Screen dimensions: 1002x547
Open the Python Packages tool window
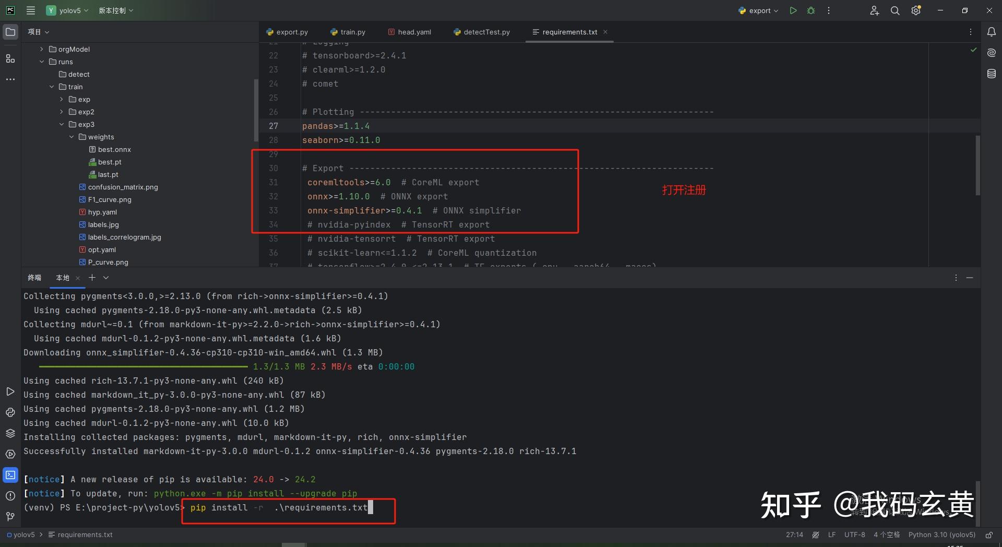[x=10, y=433]
